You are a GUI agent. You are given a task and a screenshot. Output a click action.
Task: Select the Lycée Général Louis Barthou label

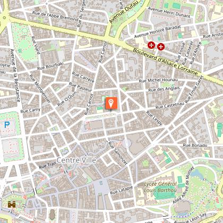pos(160,187)
